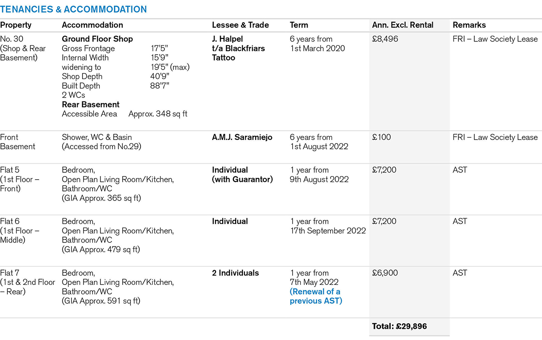Click the Individual (with Guarantor) lessee cell
This screenshot has width=542, height=340.
click(x=243, y=175)
